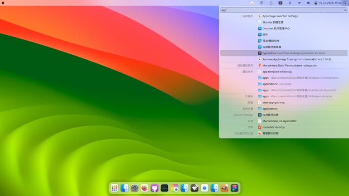Screen dimensions: 349x196
Task: Clear the search field text button
Action: coord(345,10)
